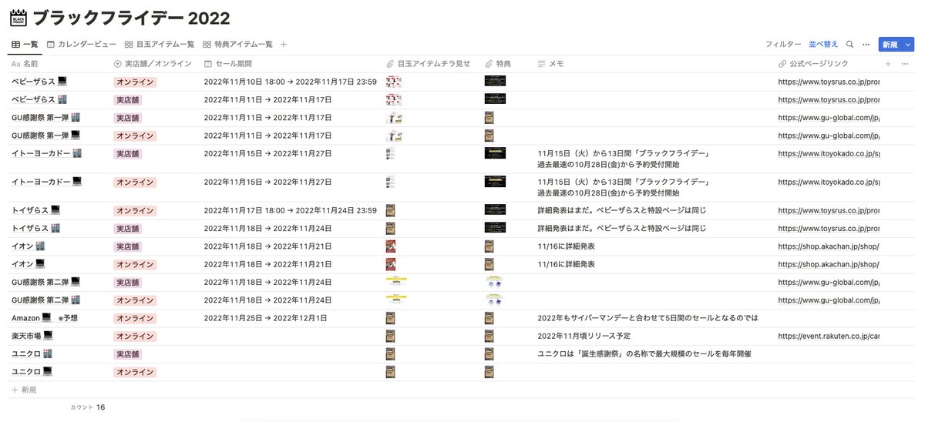Click 2022年11月頃リリース予定 memo
The height and width of the screenshot is (422, 925).
point(584,336)
